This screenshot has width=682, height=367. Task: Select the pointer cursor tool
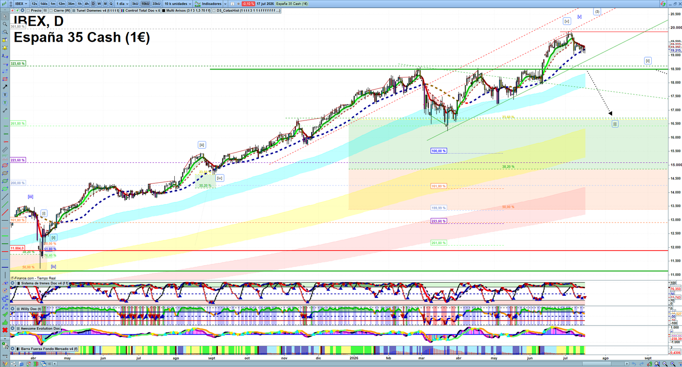point(5,16)
